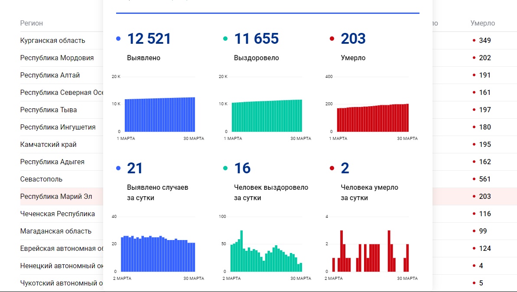Sort table by the Умерло column header

point(482,23)
